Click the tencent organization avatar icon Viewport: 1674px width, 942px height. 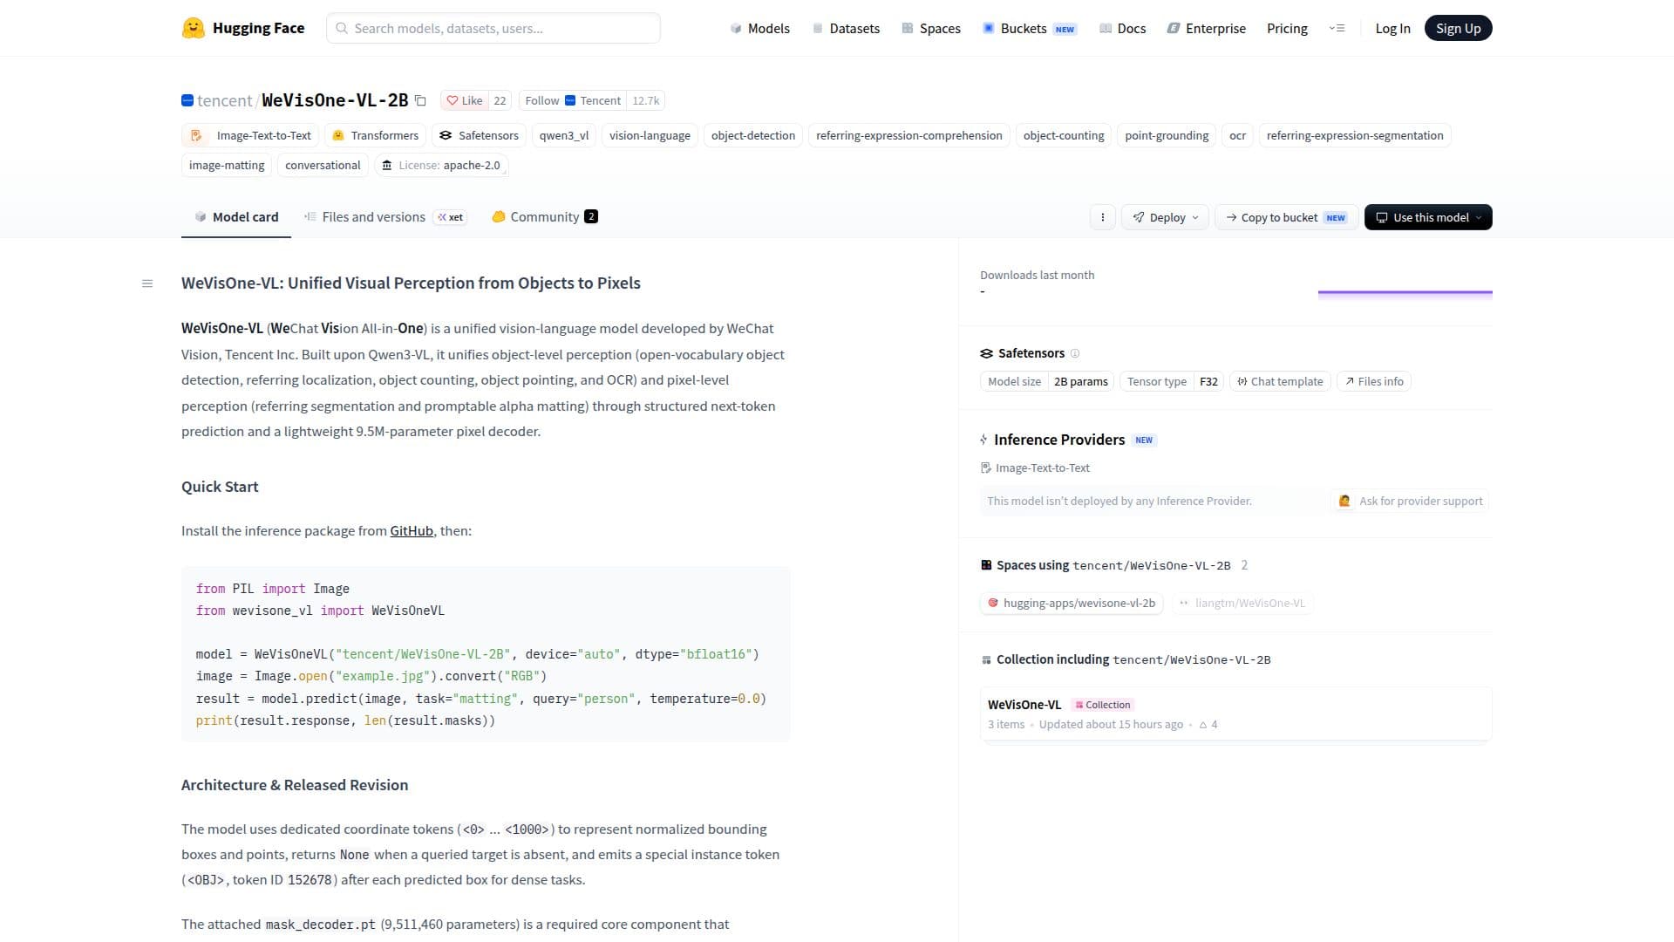pyautogui.click(x=187, y=100)
